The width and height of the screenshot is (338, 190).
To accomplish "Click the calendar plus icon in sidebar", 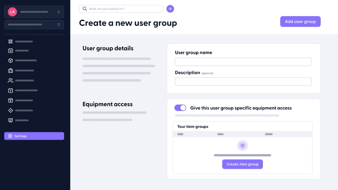I will [x=10, y=90].
